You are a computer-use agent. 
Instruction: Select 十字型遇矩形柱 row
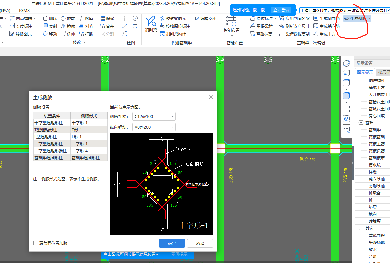(x=71, y=123)
